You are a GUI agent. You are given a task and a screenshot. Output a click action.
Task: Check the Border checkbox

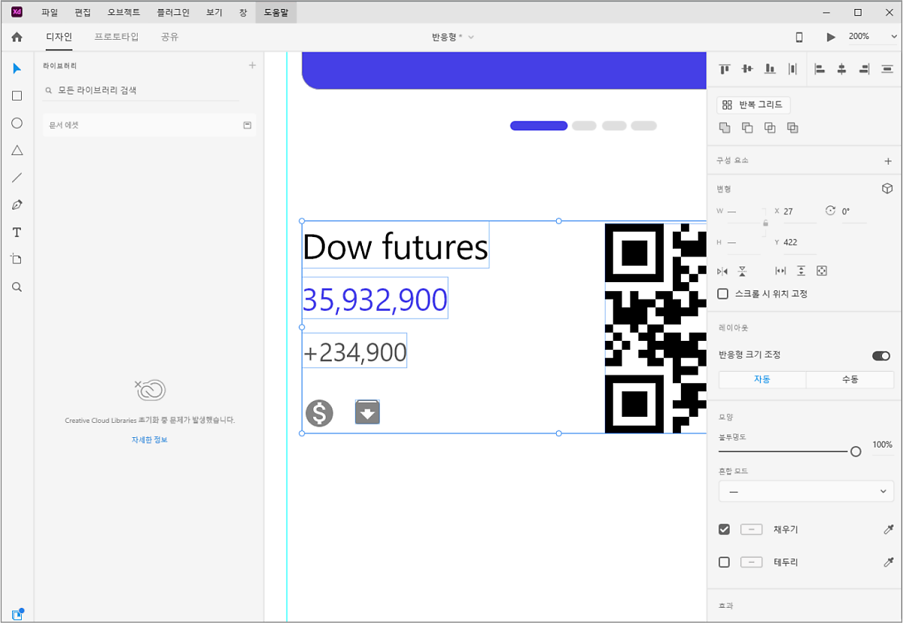click(724, 562)
